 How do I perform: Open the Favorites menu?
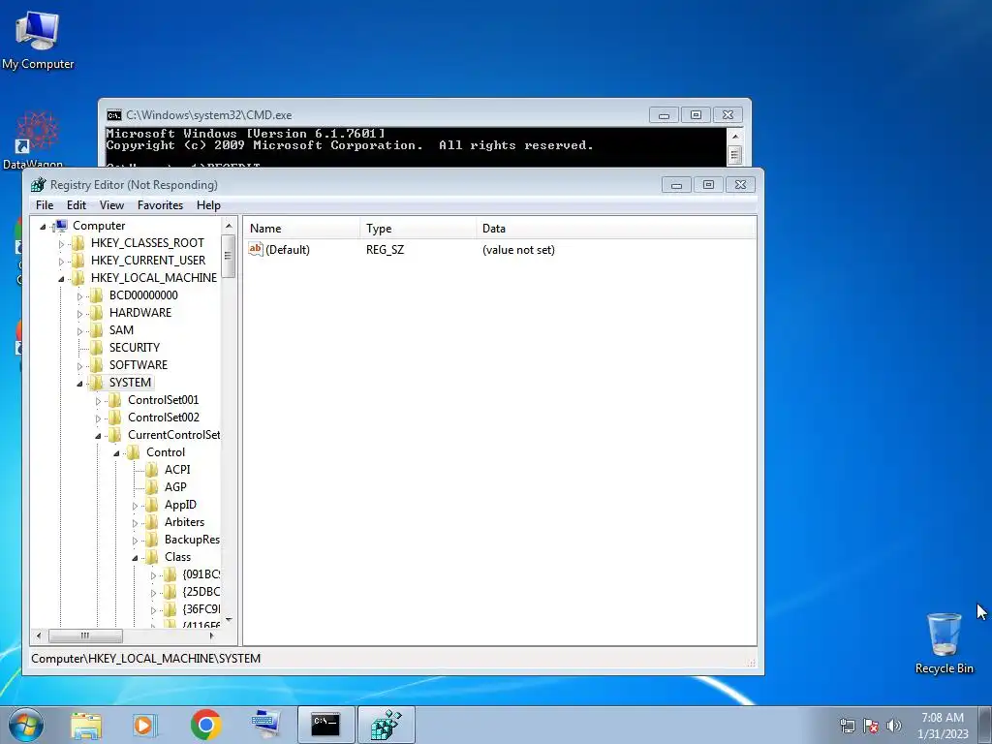tap(160, 205)
